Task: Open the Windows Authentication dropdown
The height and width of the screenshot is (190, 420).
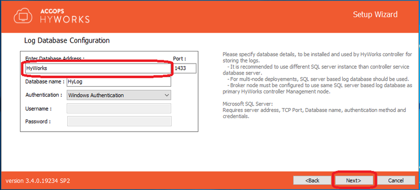Action: click(x=119, y=96)
